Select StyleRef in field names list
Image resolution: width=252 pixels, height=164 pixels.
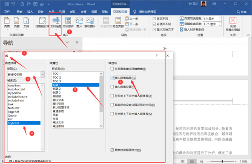[24, 123]
